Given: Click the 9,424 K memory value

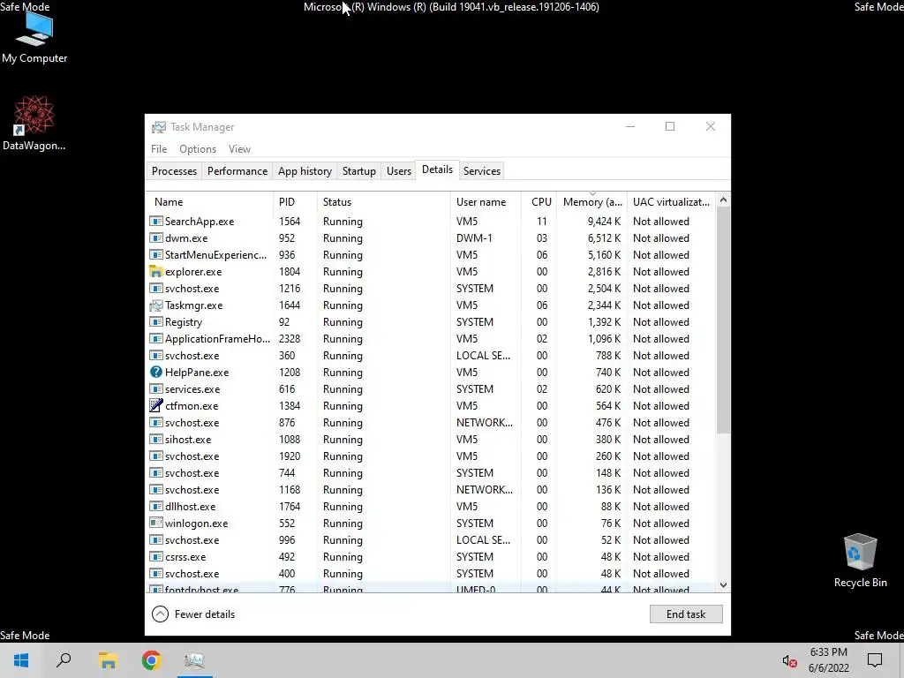Looking at the screenshot, I should pyautogui.click(x=604, y=222).
